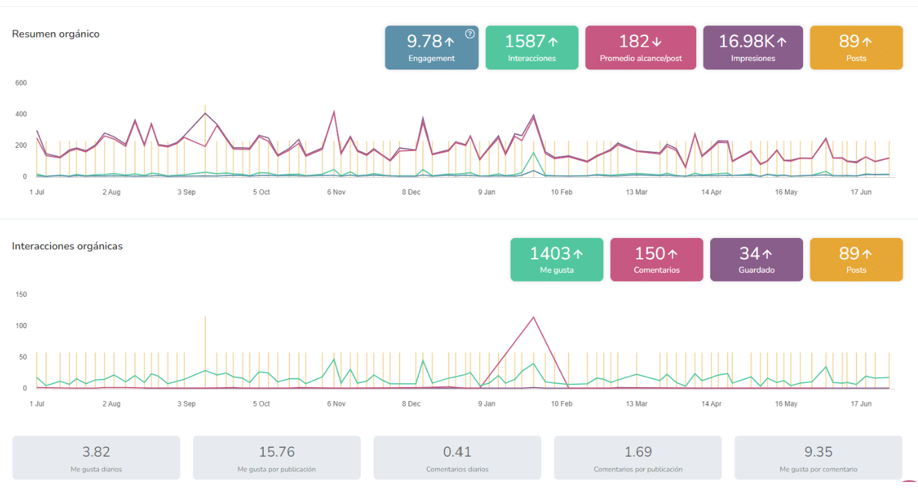Toggle Posts card in Resumen orgánico section
Viewport: 918px width, 492px height.
pyautogui.click(x=856, y=48)
